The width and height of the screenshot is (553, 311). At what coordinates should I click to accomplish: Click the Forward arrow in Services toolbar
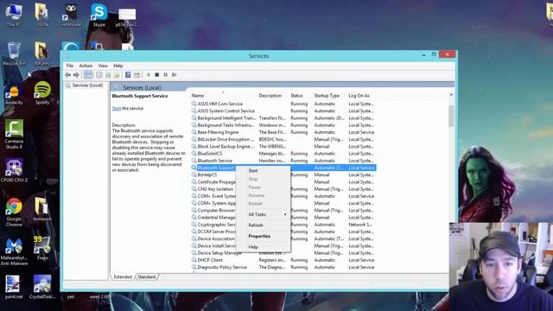[76, 75]
